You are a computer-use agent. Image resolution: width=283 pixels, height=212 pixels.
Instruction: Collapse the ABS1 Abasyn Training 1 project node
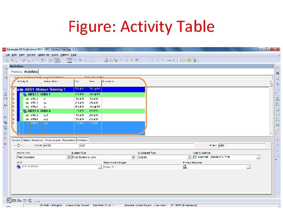[18, 90]
